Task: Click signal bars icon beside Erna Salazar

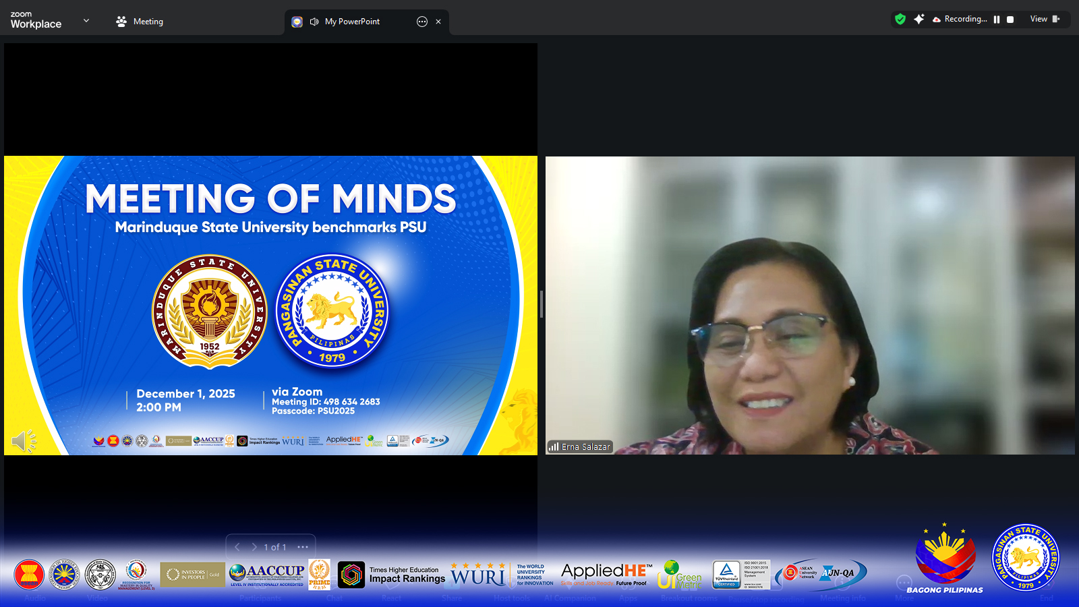Action: coord(554,446)
